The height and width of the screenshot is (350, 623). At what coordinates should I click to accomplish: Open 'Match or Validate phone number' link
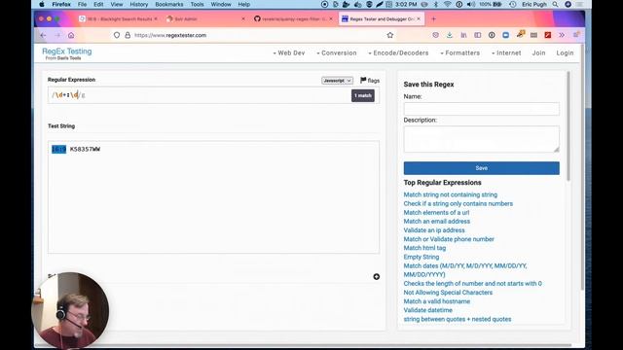(449, 239)
